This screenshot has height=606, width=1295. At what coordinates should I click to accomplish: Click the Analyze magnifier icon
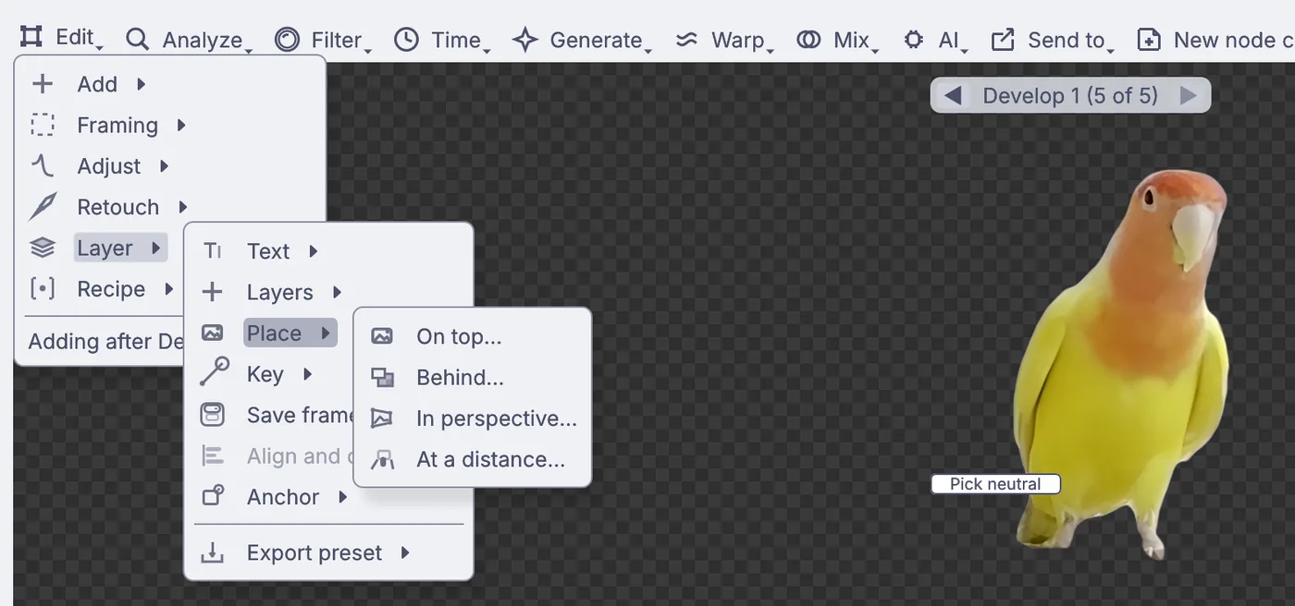(x=137, y=40)
